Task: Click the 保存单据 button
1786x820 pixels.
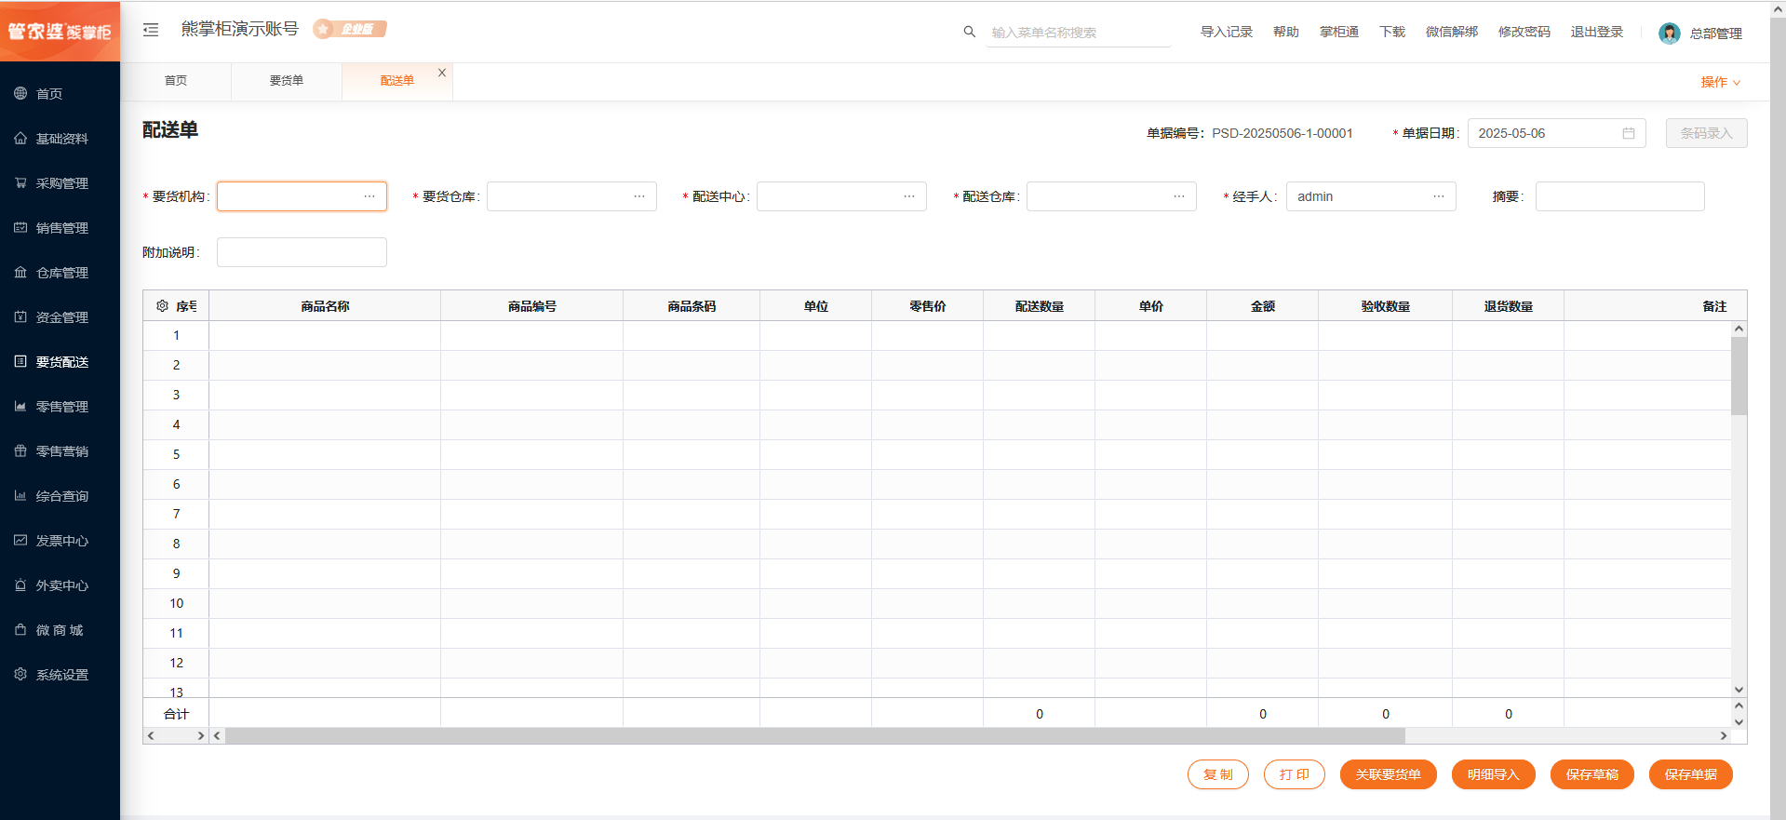Action: pos(1691,774)
